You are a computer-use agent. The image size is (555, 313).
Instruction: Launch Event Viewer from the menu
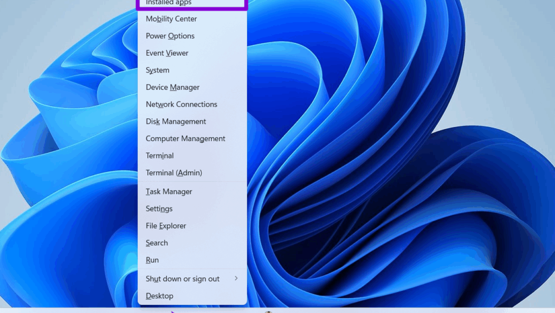[x=167, y=53]
